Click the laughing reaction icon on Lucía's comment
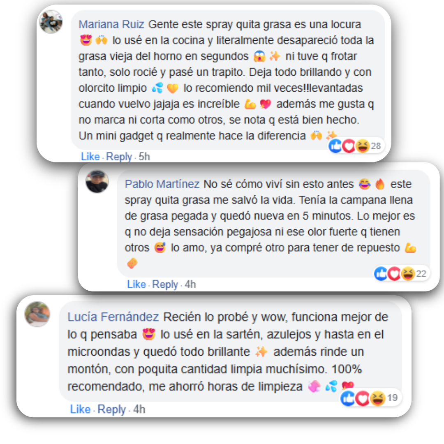444x444 pixels. click(x=378, y=398)
